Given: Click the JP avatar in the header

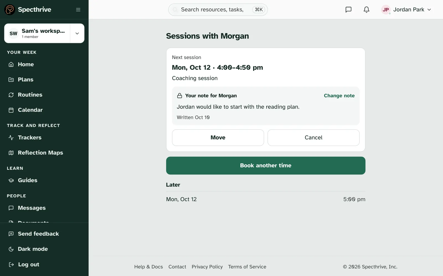Looking at the screenshot, I should tap(386, 10).
